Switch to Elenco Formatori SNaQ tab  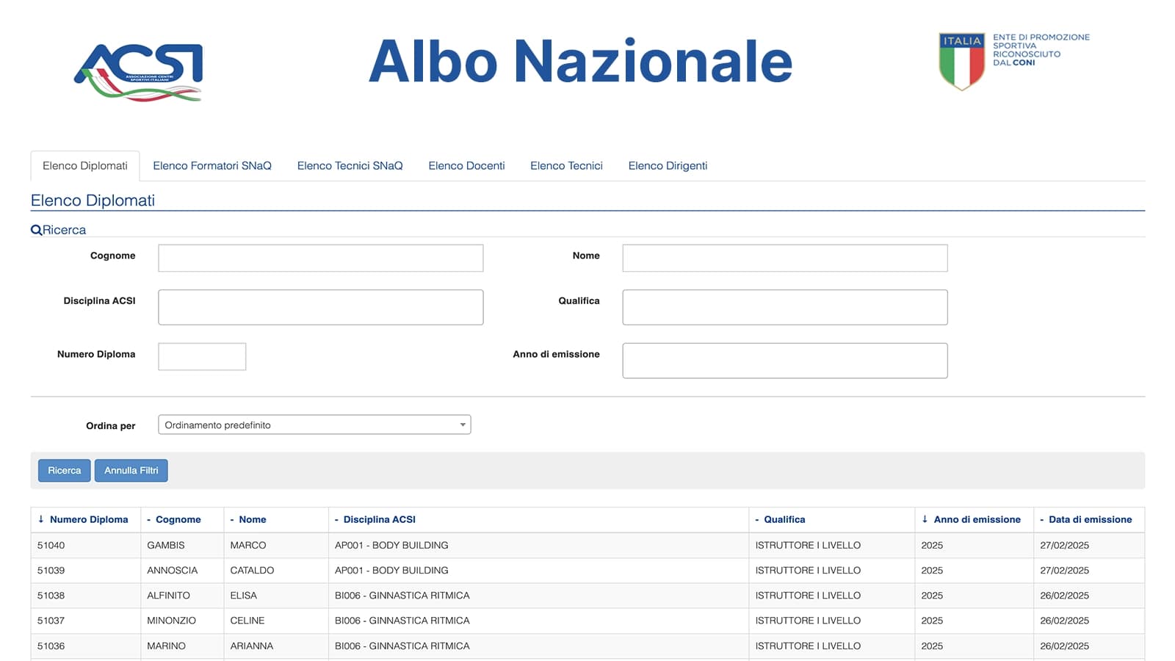click(212, 166)
